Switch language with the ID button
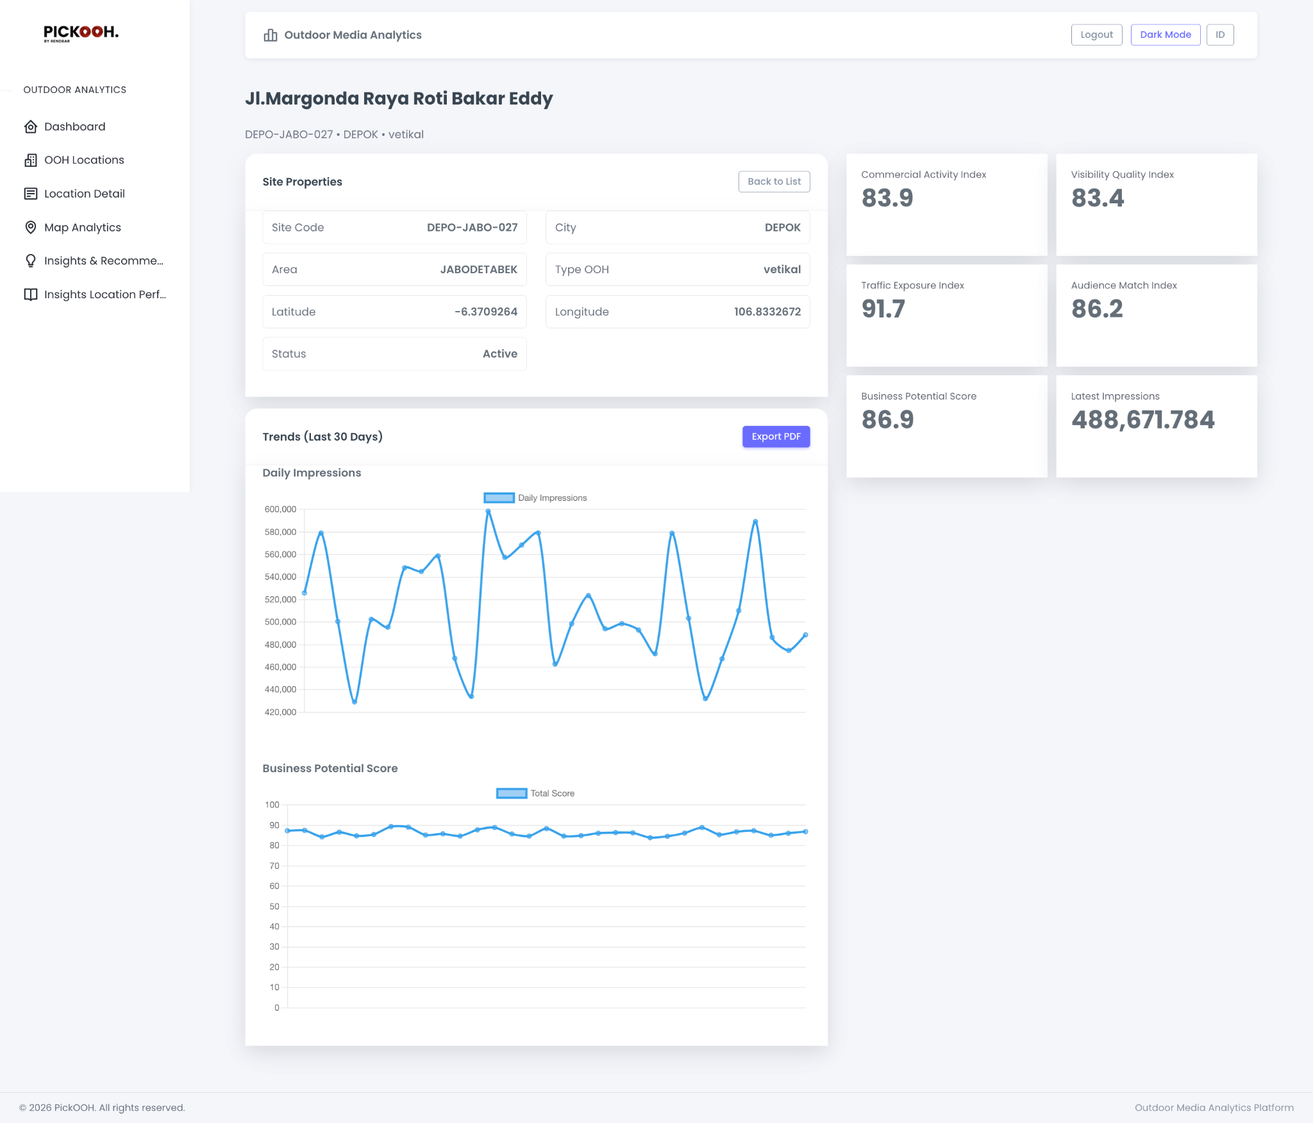 (1220, 35)
